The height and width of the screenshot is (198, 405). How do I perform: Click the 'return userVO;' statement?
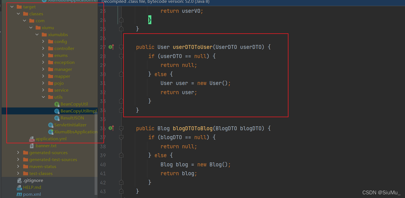click(x=182, y=11)
